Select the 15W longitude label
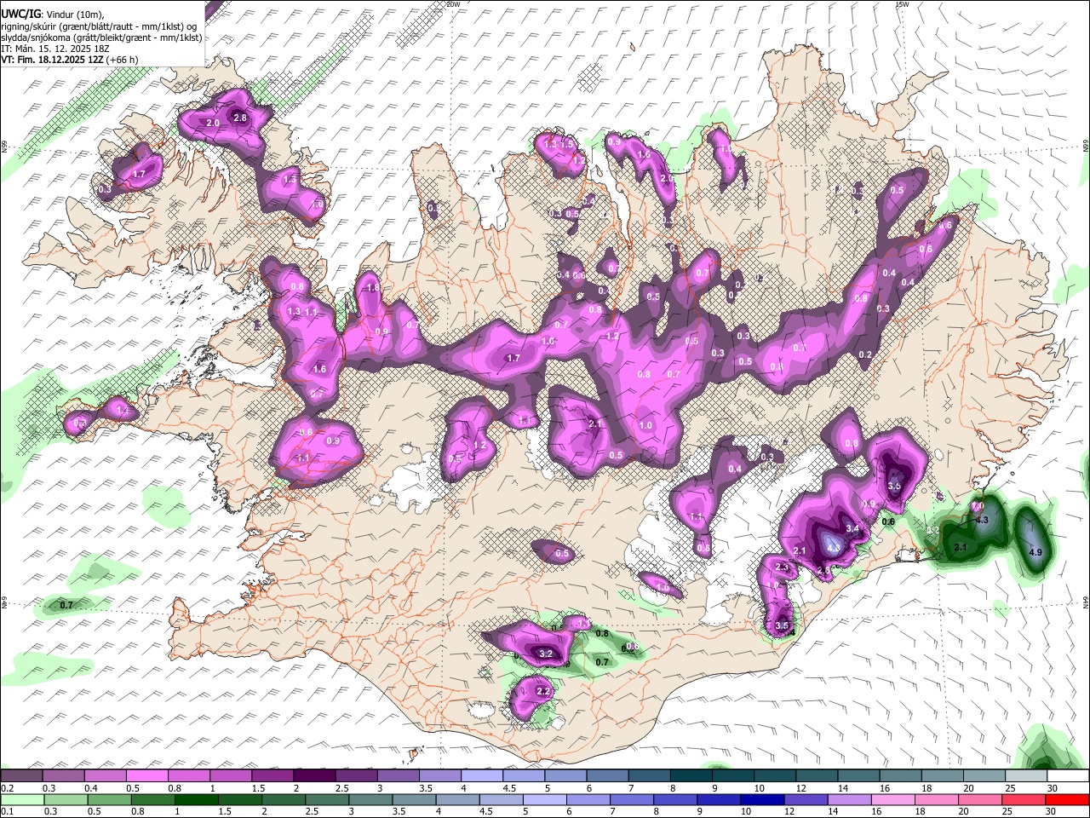The image size is (1090, 818). coord(902,4)
